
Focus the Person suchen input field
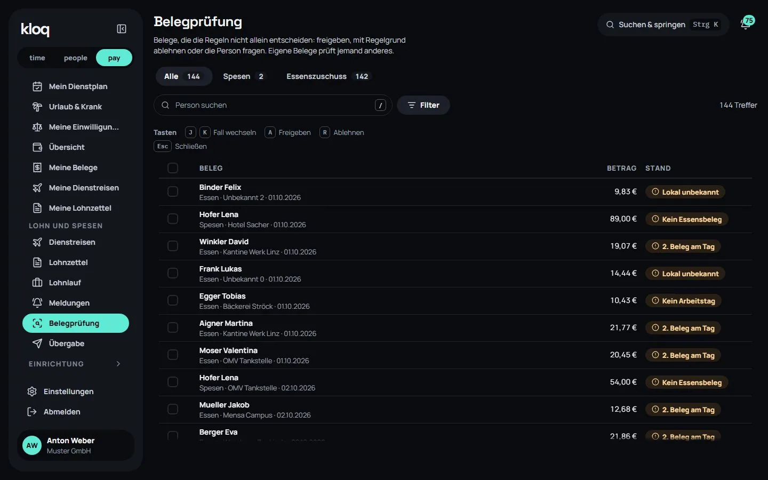(x=273, y=105)
